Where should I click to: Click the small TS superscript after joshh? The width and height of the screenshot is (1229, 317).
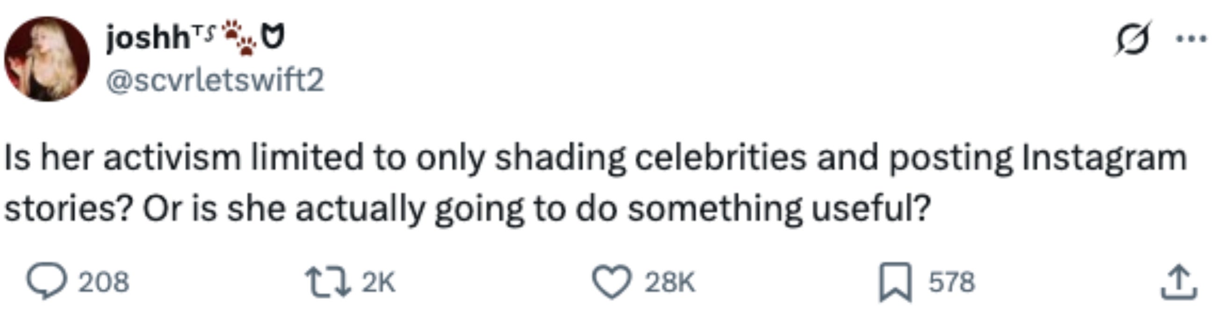[204, 32]
